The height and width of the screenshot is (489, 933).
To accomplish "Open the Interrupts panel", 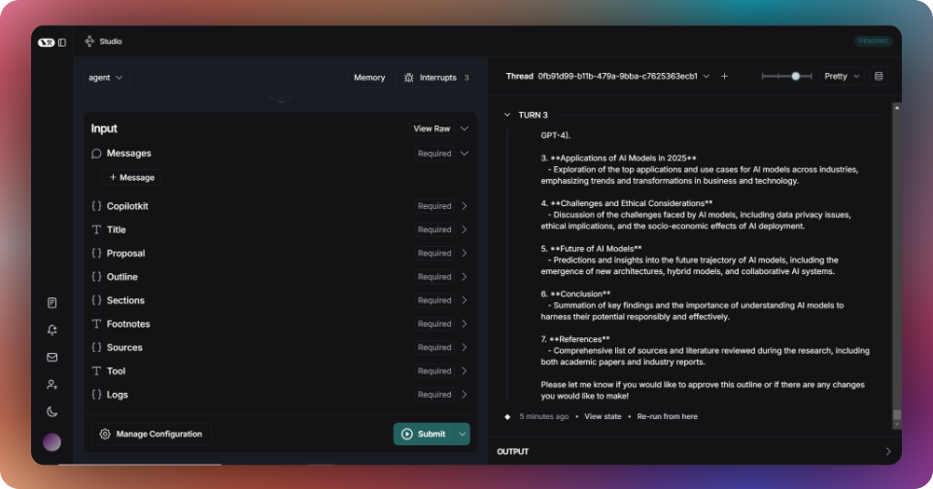I will [x=437, y=78].
